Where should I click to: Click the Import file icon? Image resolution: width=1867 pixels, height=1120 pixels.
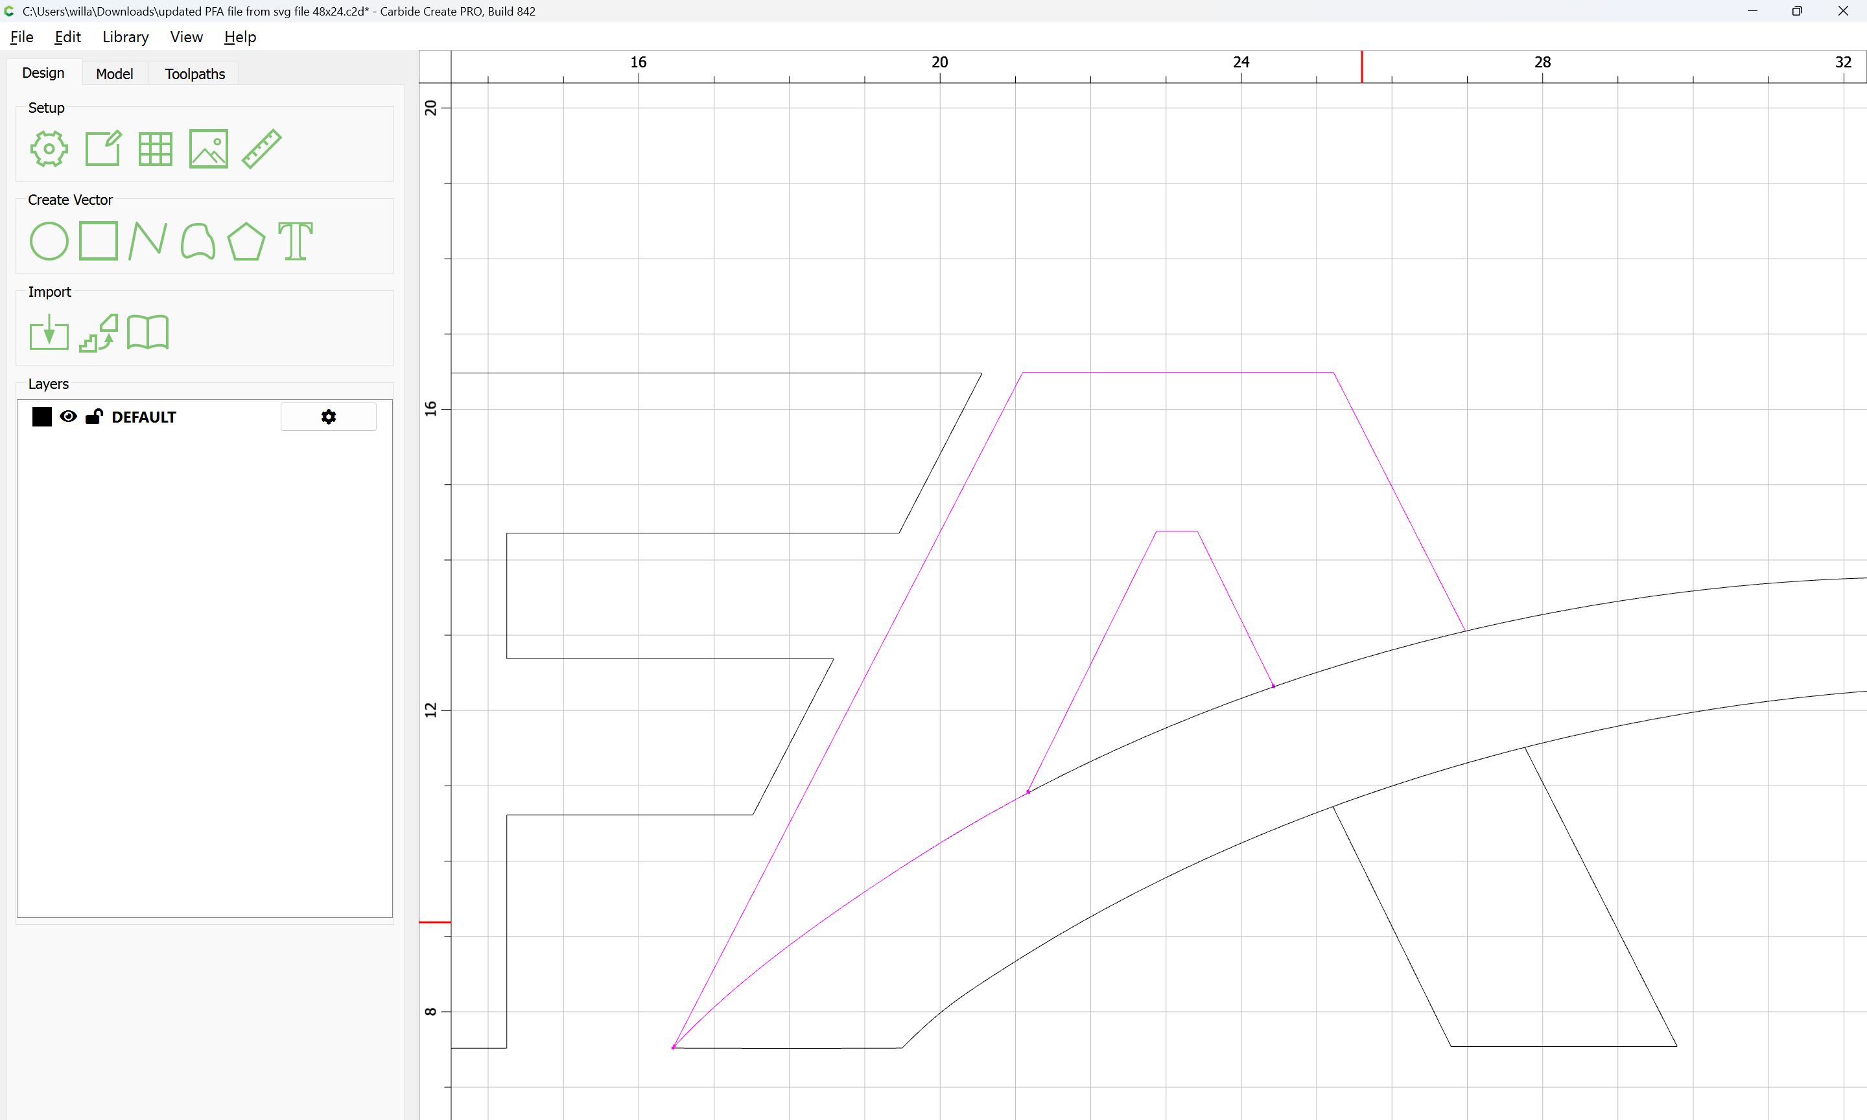pyautogui.click(x=49, y=333)
